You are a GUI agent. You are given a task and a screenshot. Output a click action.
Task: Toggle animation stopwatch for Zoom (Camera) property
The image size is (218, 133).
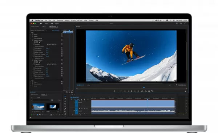[x=34, y=56]
